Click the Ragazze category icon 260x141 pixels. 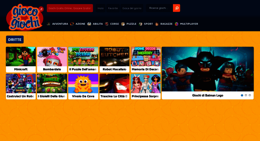click(x=157, y=24)
